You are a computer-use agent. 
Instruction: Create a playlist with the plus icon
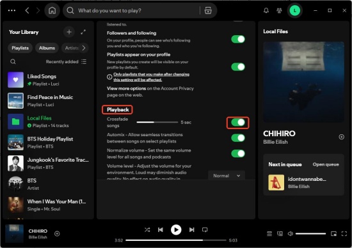(x=69, y=32)
